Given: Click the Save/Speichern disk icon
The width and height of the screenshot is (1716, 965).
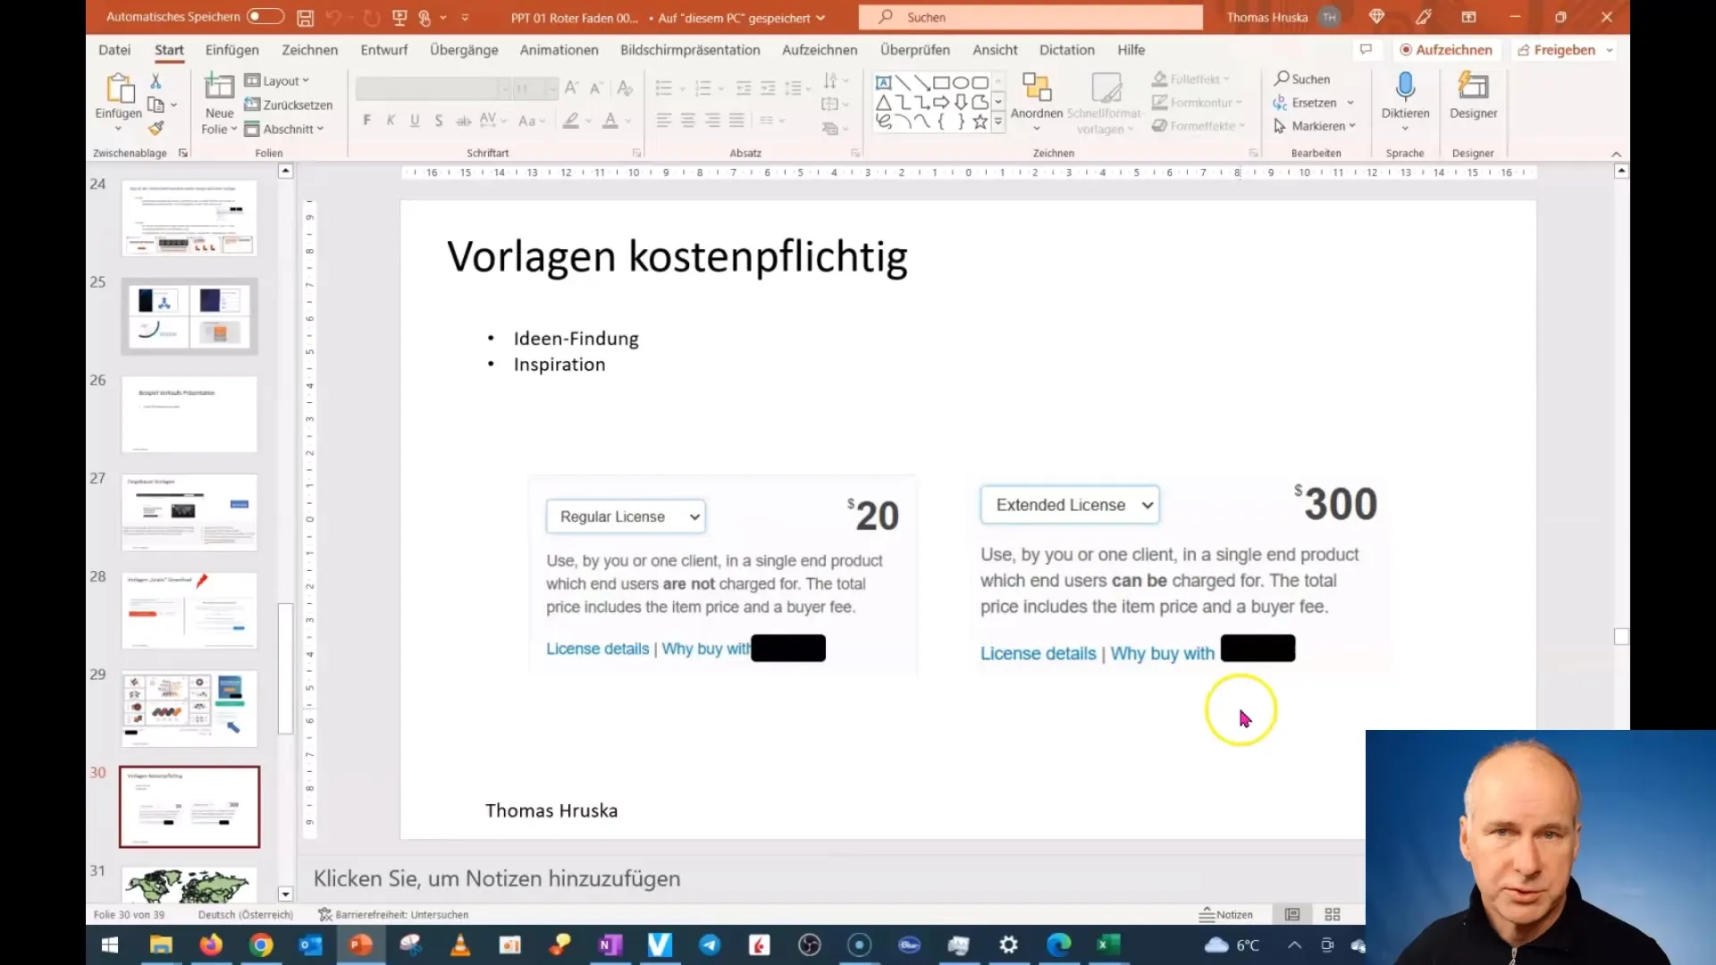Looking at the screenshot, I should tap(306, 16).
